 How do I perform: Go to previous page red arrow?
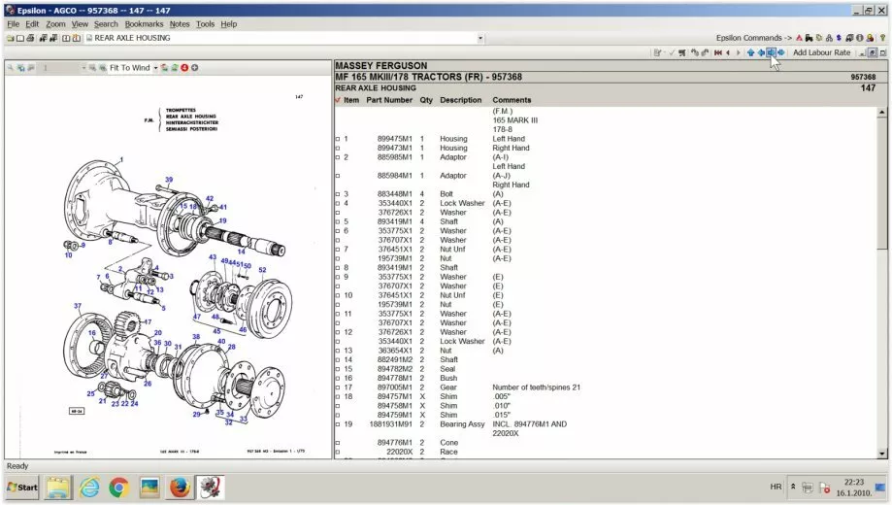pyautogui.click(x=728, y=52)
